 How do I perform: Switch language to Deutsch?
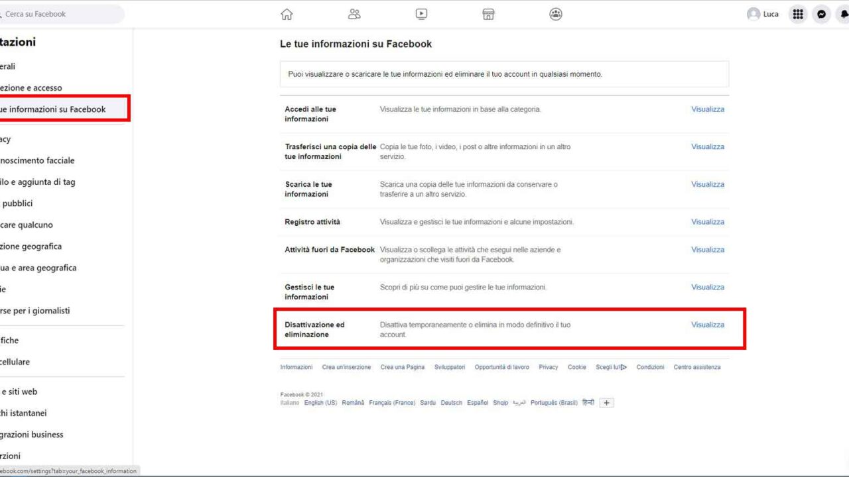(x=452, y=403)
